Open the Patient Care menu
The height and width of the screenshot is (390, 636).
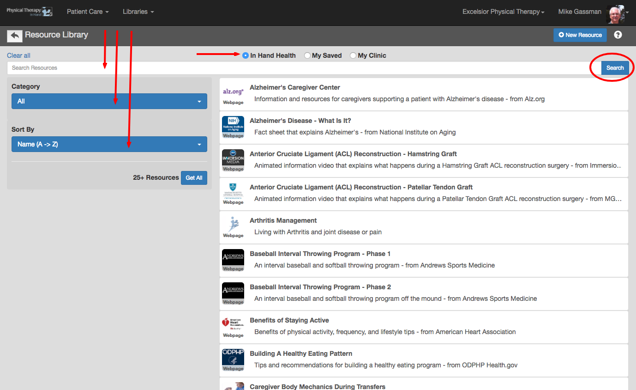(x=88, y=12)
